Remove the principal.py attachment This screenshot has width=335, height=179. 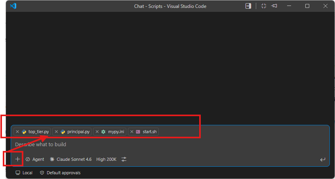pyautogui.click(x=56, y=132)
